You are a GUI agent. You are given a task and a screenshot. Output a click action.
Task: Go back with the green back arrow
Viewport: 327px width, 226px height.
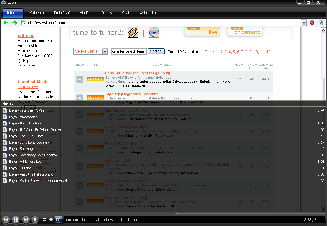point(6,23)
